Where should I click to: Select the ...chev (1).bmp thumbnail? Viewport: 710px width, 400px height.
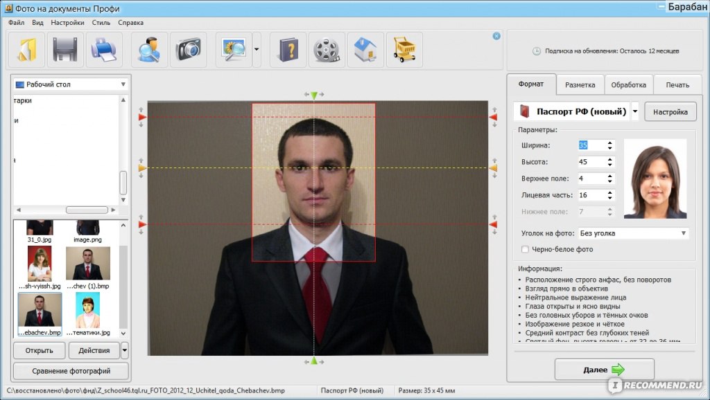click(88, 268)
